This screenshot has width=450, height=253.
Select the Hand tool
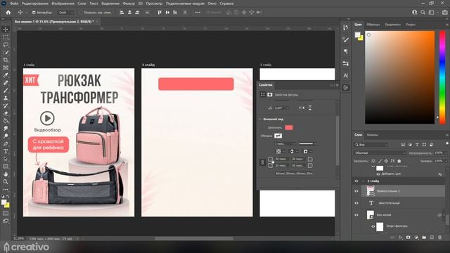[6, 174]
